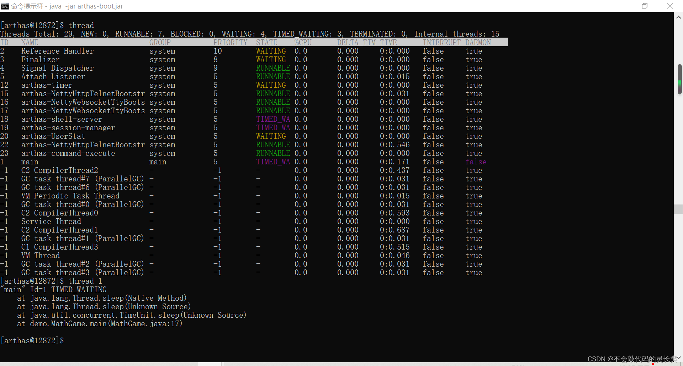Screen dimensions: 683x366
Task: Click the 'arthas-shell-server' thread name
Action: pos(62,119)
